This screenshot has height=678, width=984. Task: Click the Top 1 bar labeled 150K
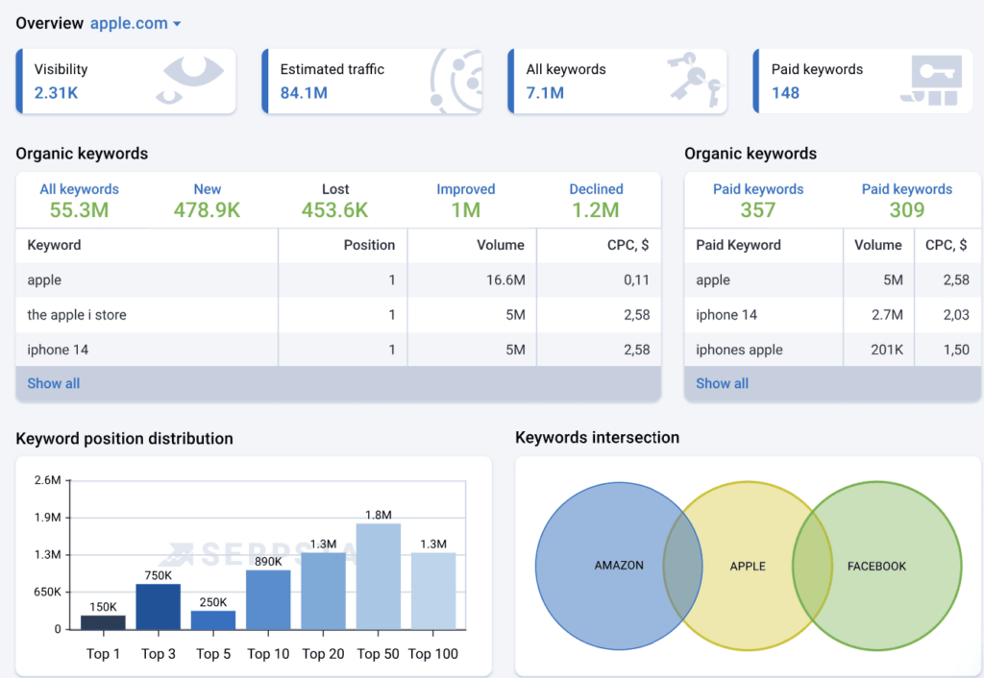pyautogui.click(x=103, y=622)
